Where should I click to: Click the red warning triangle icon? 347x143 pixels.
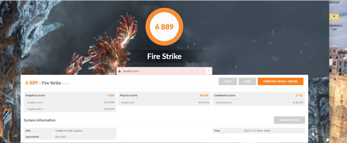[120, 71]
